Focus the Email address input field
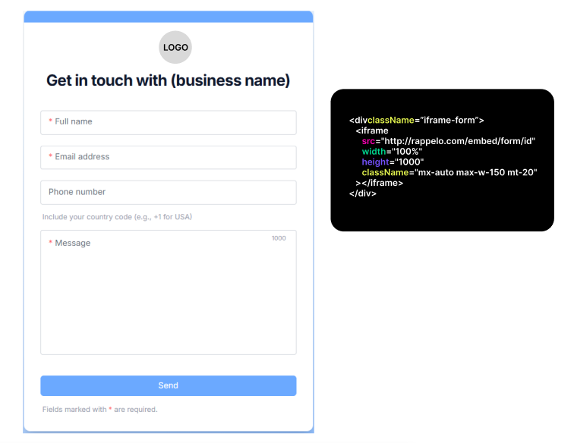This screenshot has width=574, height=443. click(x=169, y=157)
